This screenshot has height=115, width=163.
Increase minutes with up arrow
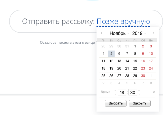139,90
